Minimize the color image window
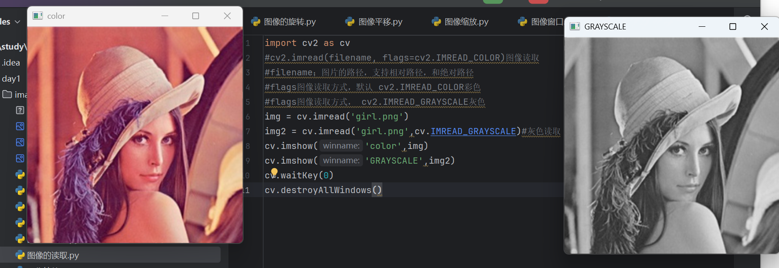 point(165,16)
